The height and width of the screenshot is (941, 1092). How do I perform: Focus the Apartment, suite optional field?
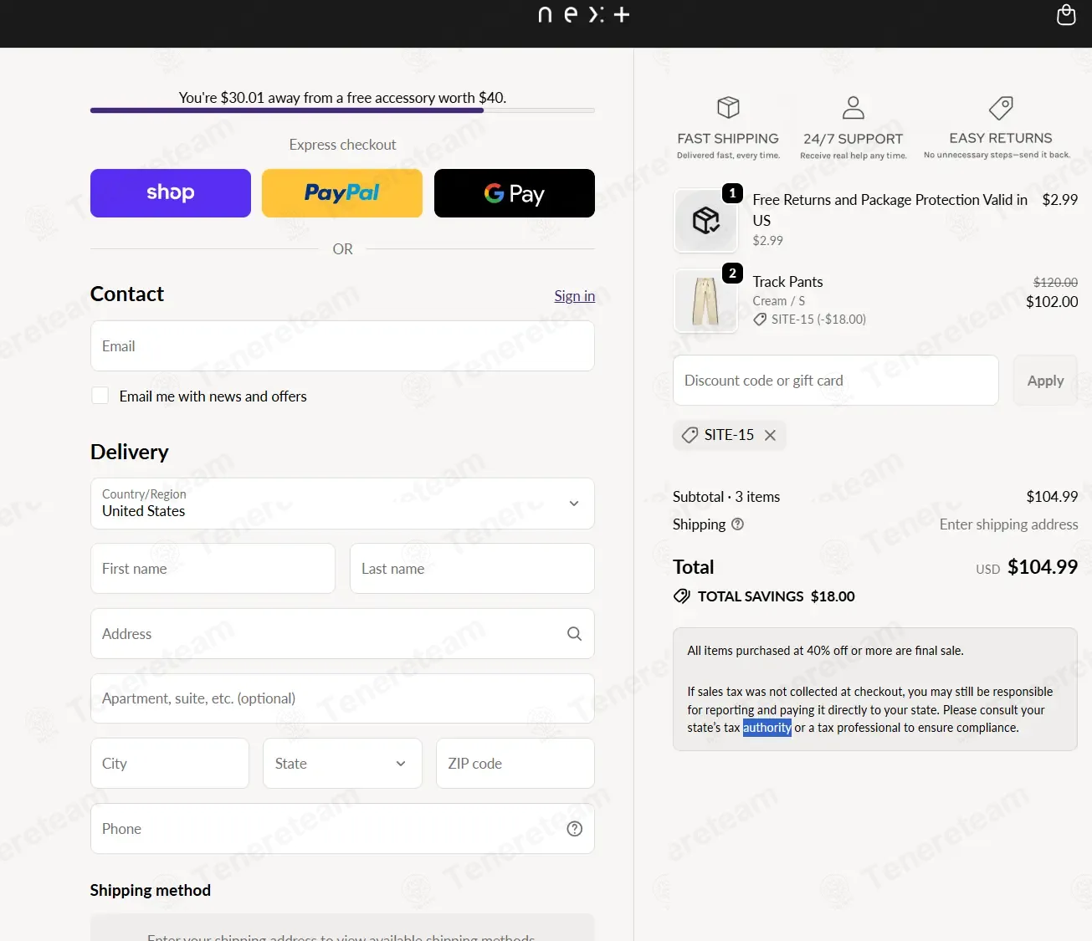(x=342, y=698)
